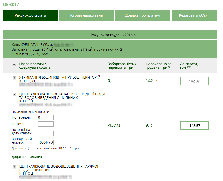
Task: Click the поточні на дату сплати input
Action: coord(45,133)
